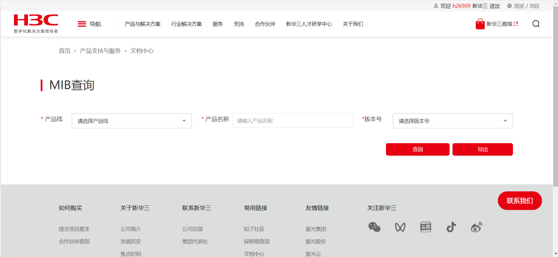Select 国家 / 地区 link
This screenshot has width=558, height=257.
coord(527,6)
